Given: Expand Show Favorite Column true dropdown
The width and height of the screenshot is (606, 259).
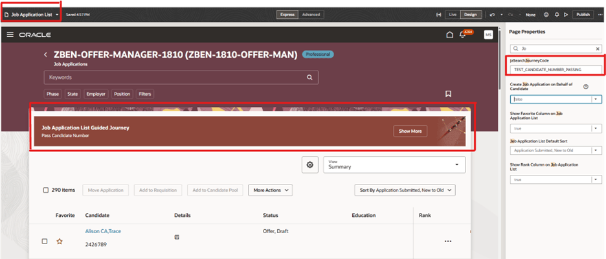Looking at the screenshot, I should pyautogui.click(x=597, y=128).
